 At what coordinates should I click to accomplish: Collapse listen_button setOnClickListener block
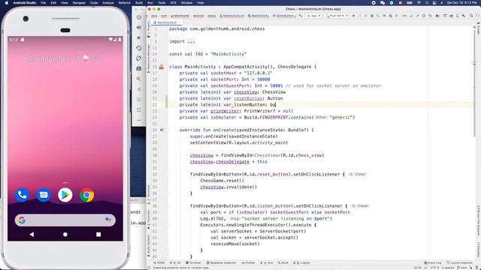[168, 205]
